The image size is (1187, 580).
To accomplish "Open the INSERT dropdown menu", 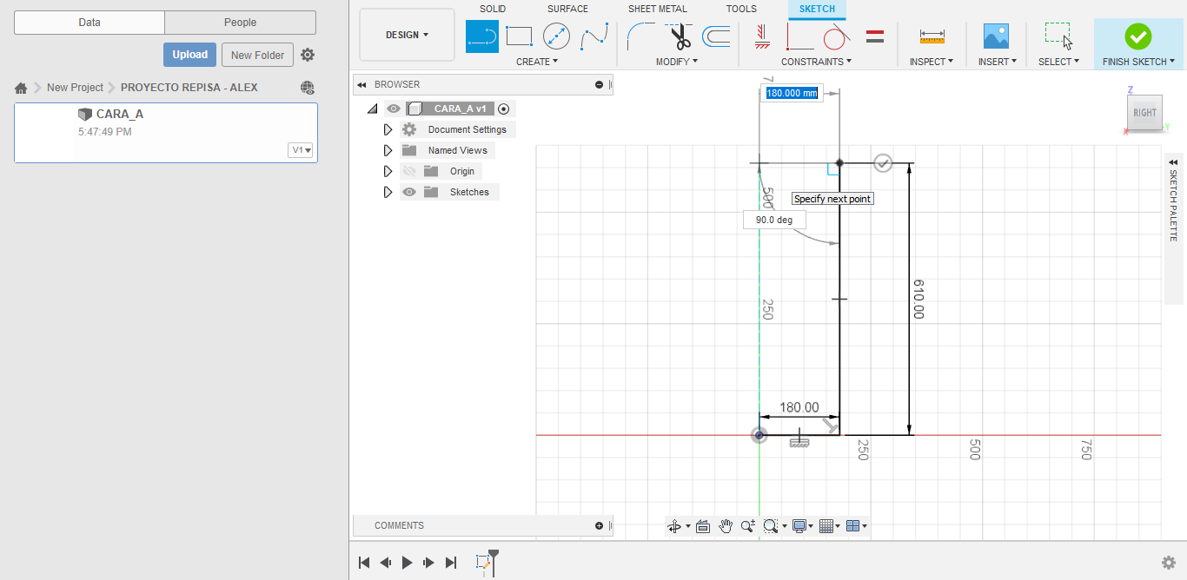I will tap(998, 62).
